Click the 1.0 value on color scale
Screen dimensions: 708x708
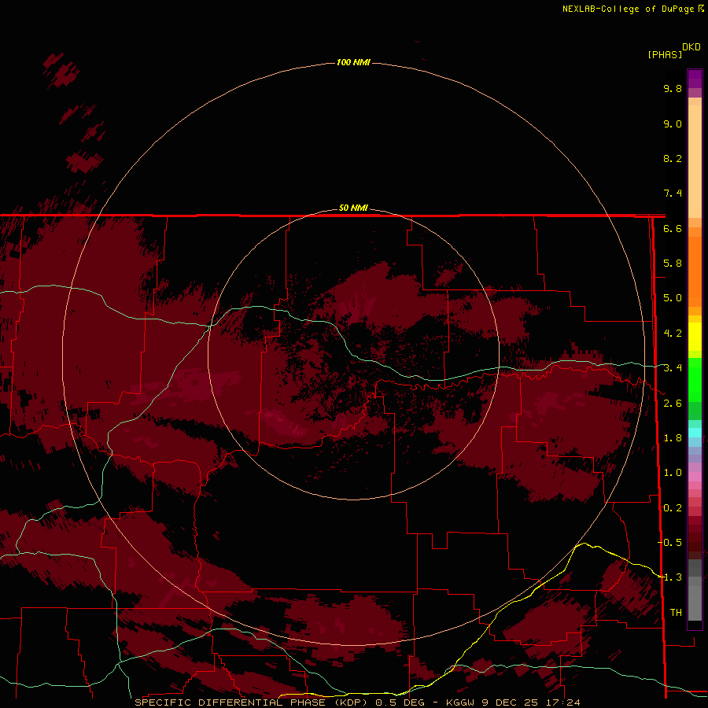click(x=673, y=473)
